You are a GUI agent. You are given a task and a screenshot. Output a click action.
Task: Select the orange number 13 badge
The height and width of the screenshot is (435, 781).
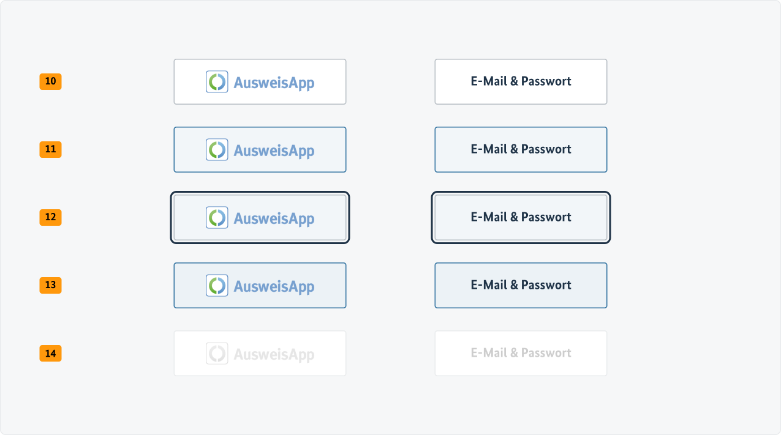click(51, 285)
